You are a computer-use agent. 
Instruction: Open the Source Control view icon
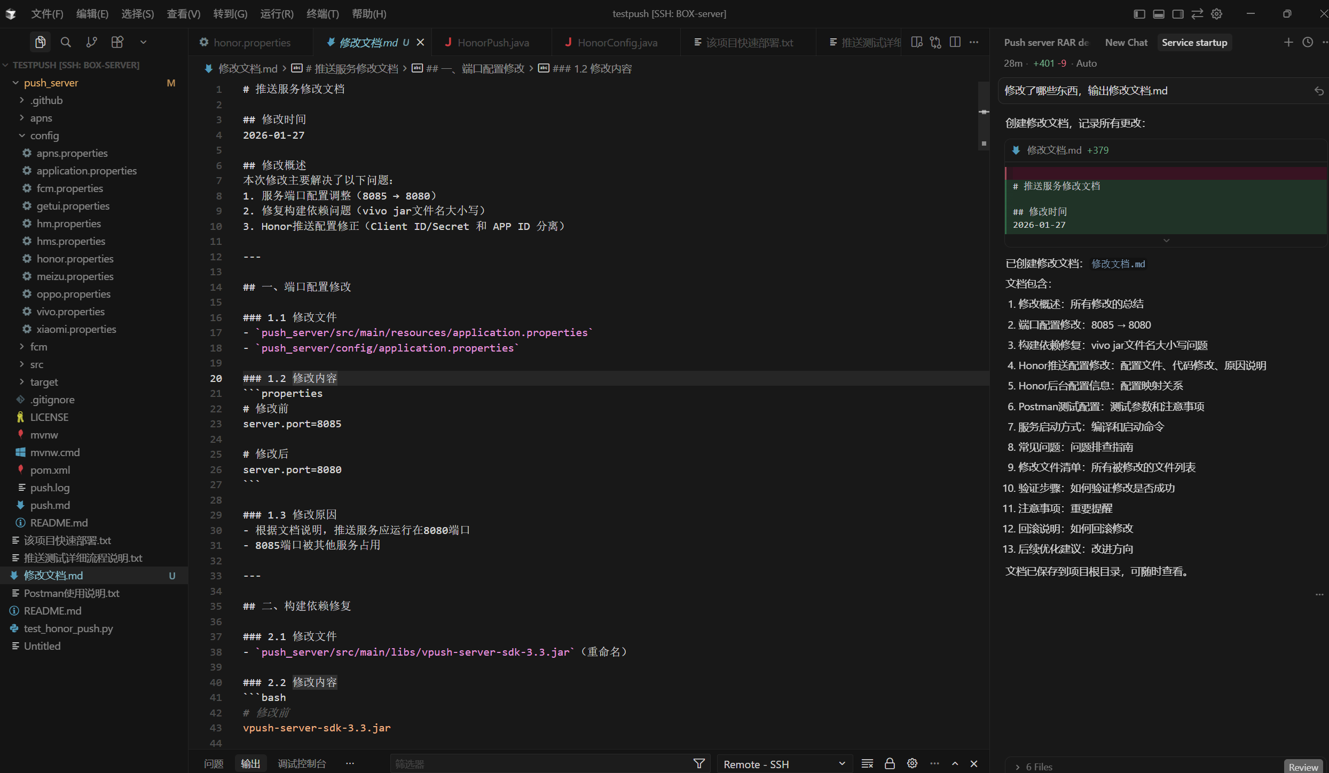tap(91, 42)
